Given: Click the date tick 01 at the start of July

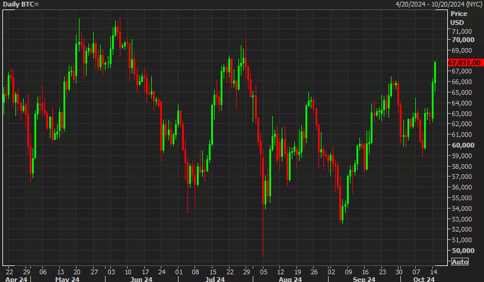Looking at the screenshot, I should point(179,272).
